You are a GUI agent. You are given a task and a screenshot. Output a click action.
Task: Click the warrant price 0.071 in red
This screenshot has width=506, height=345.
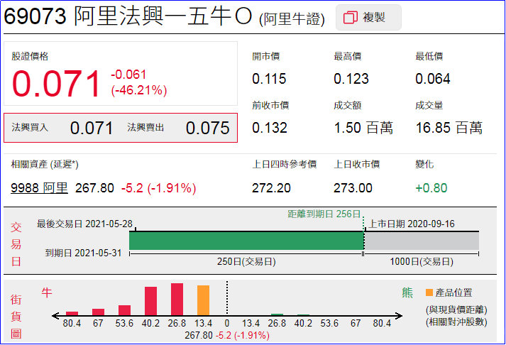(56, 84)
